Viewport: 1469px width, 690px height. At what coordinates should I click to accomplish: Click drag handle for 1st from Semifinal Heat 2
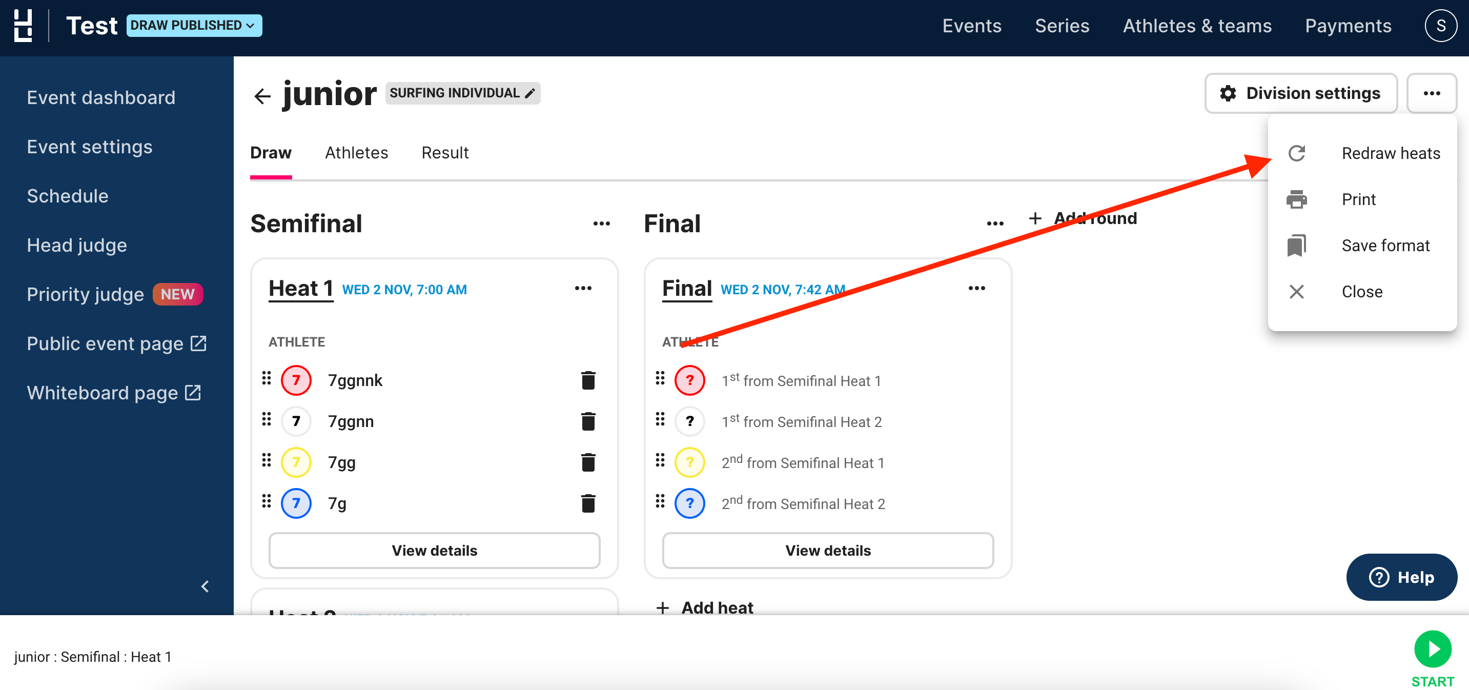click(660, 419)
